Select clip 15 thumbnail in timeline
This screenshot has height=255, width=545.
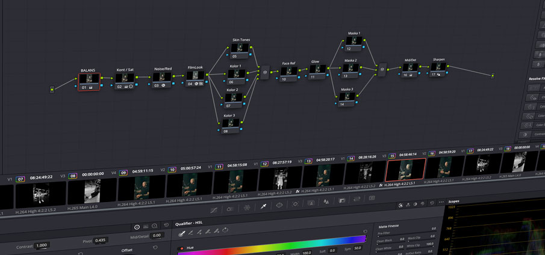(405, 170)
